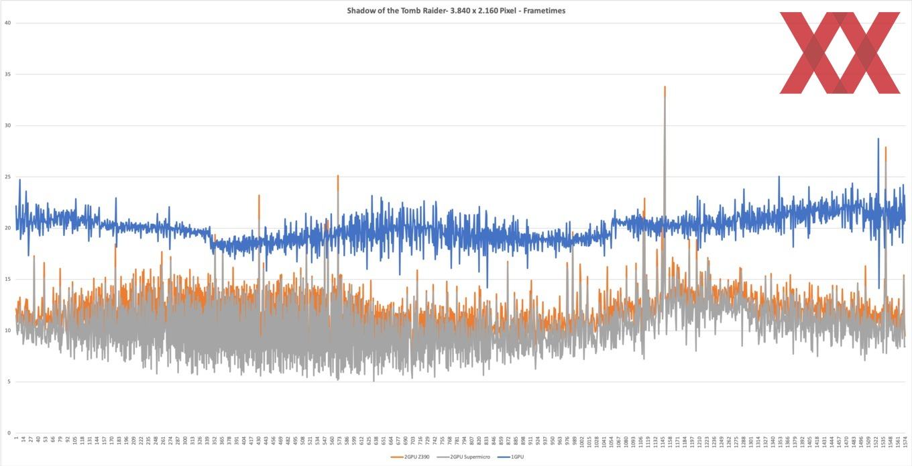Click the x-axis label "1002"
Viewport: 912px width, 466px height.
coord(581,441)
